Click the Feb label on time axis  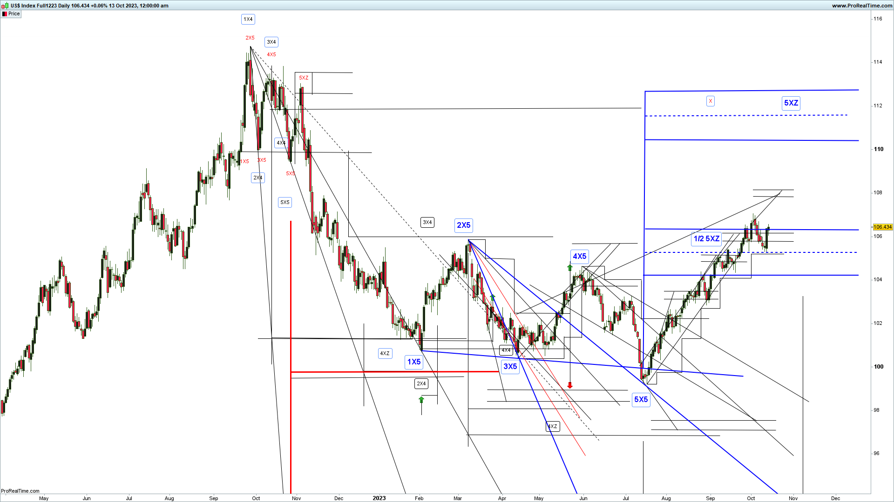click(419, 498)
